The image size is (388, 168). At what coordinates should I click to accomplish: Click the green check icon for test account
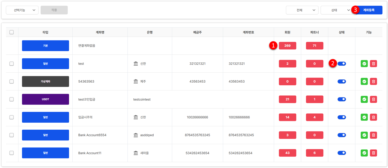364,64
